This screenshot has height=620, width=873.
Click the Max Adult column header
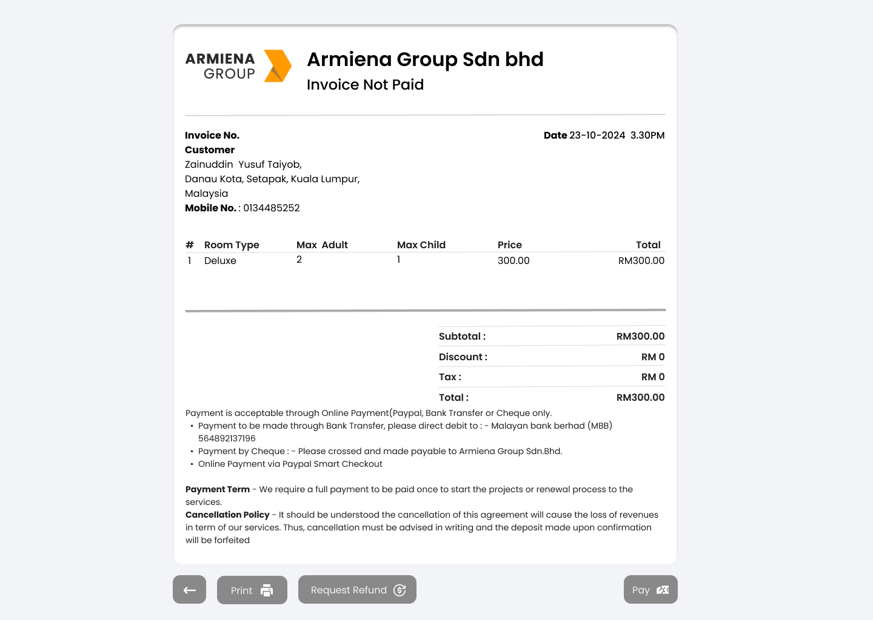[x=322, y=245]
